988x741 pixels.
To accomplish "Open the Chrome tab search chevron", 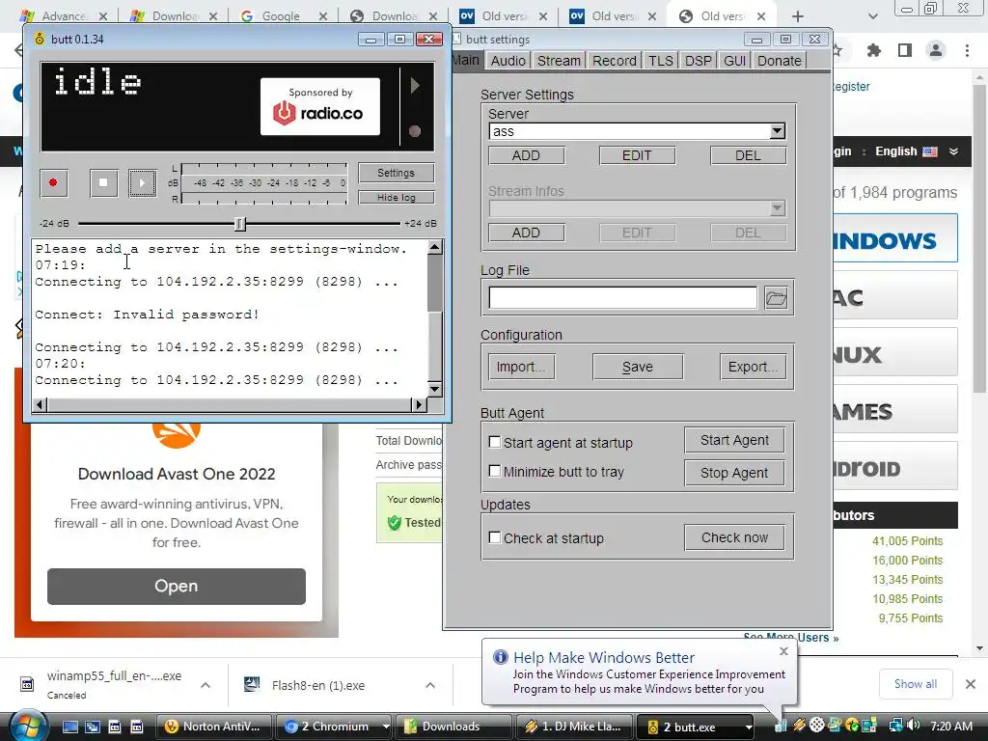I will [x=872, y=16].
